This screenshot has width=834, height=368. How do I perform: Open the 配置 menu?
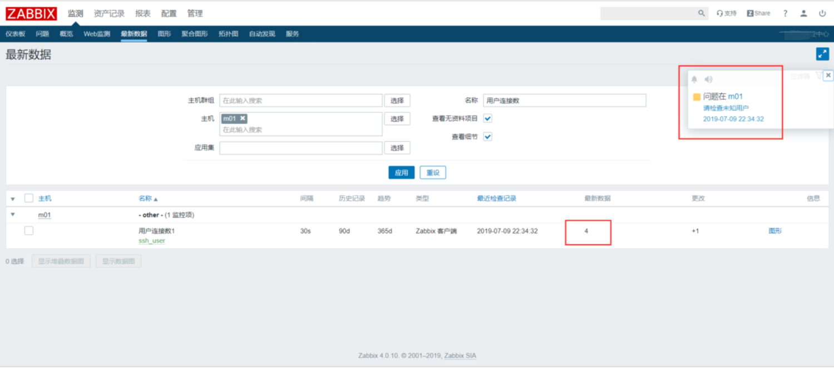tap(169, 13)
